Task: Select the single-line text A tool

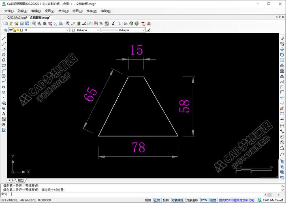Action: coord(4,114)
